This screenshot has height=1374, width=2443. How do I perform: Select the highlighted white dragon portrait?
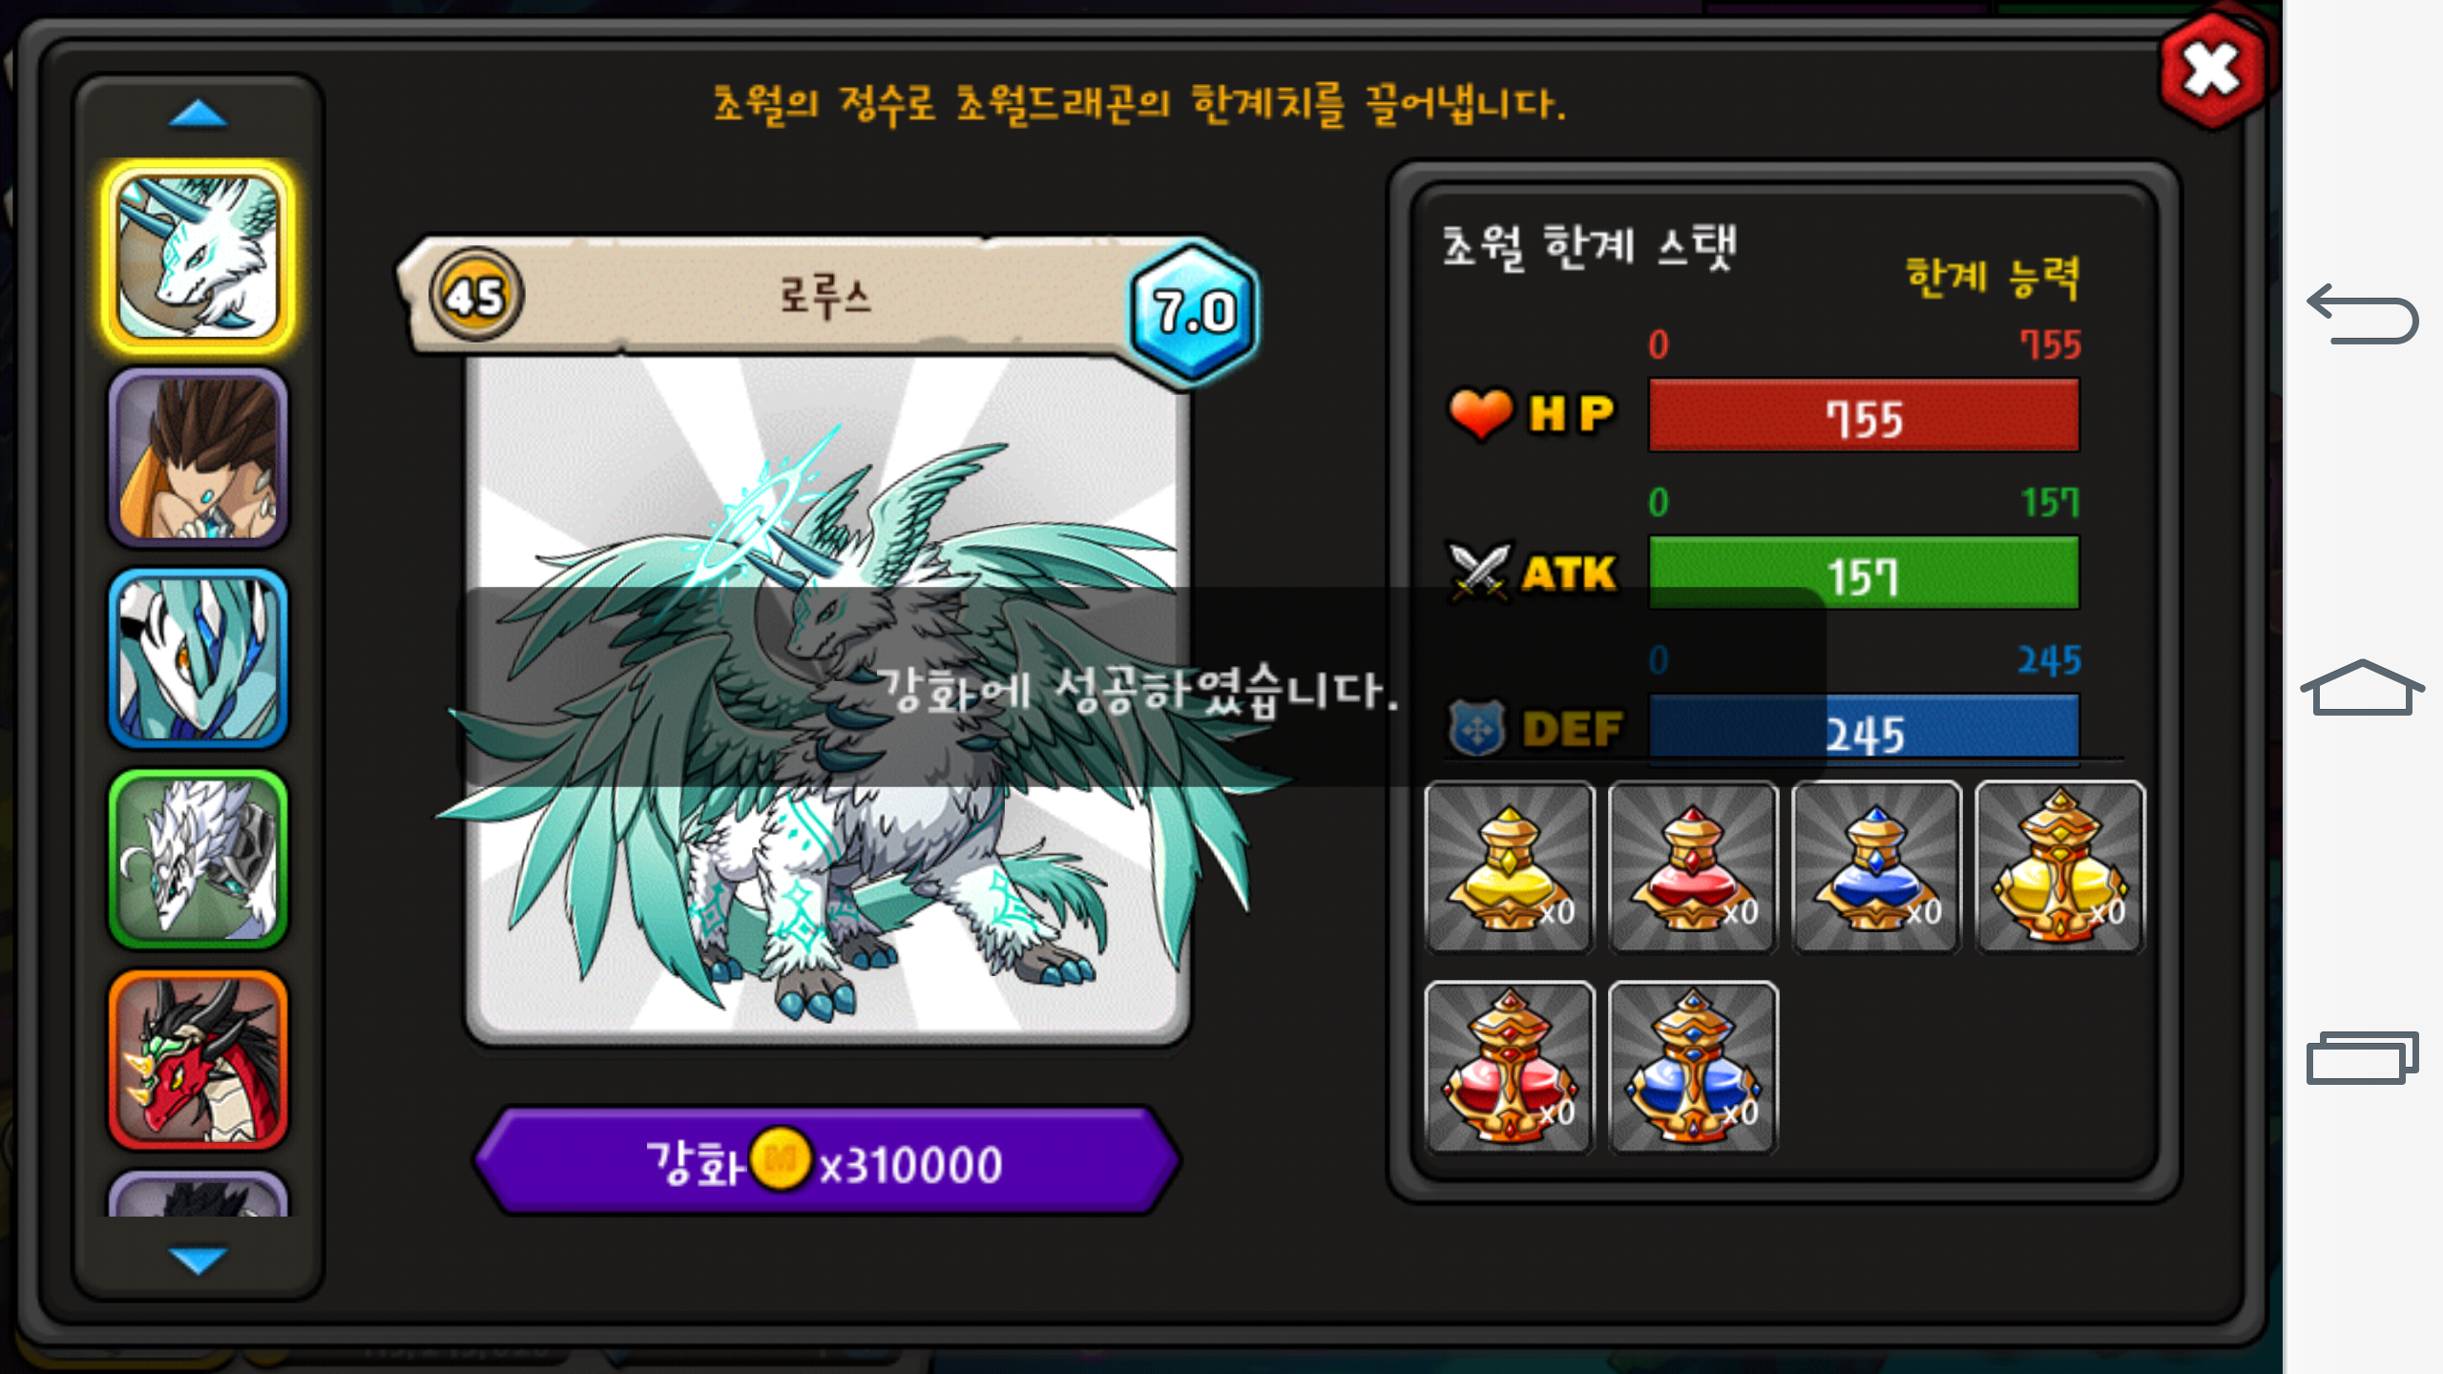tap(198, 257)
